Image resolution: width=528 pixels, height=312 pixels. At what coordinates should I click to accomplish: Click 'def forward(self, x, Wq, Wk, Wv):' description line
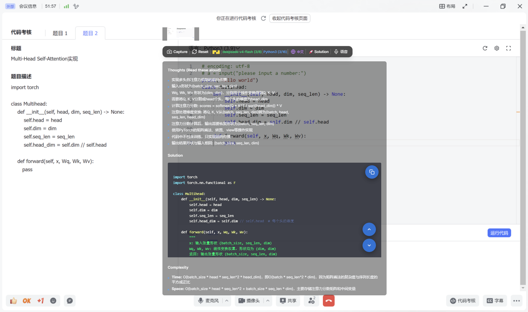click(x=55, y=161)
